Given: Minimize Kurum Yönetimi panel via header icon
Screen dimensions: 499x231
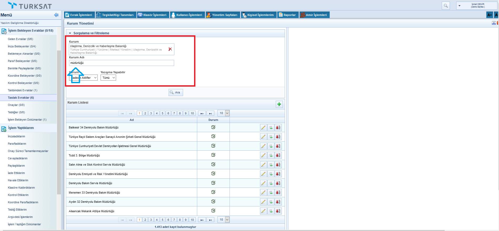Looking at the screenshot, I should pos(494,23).
